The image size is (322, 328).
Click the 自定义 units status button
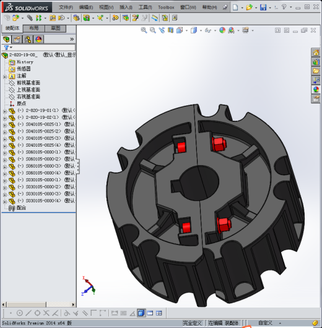[x=265, y=323]
